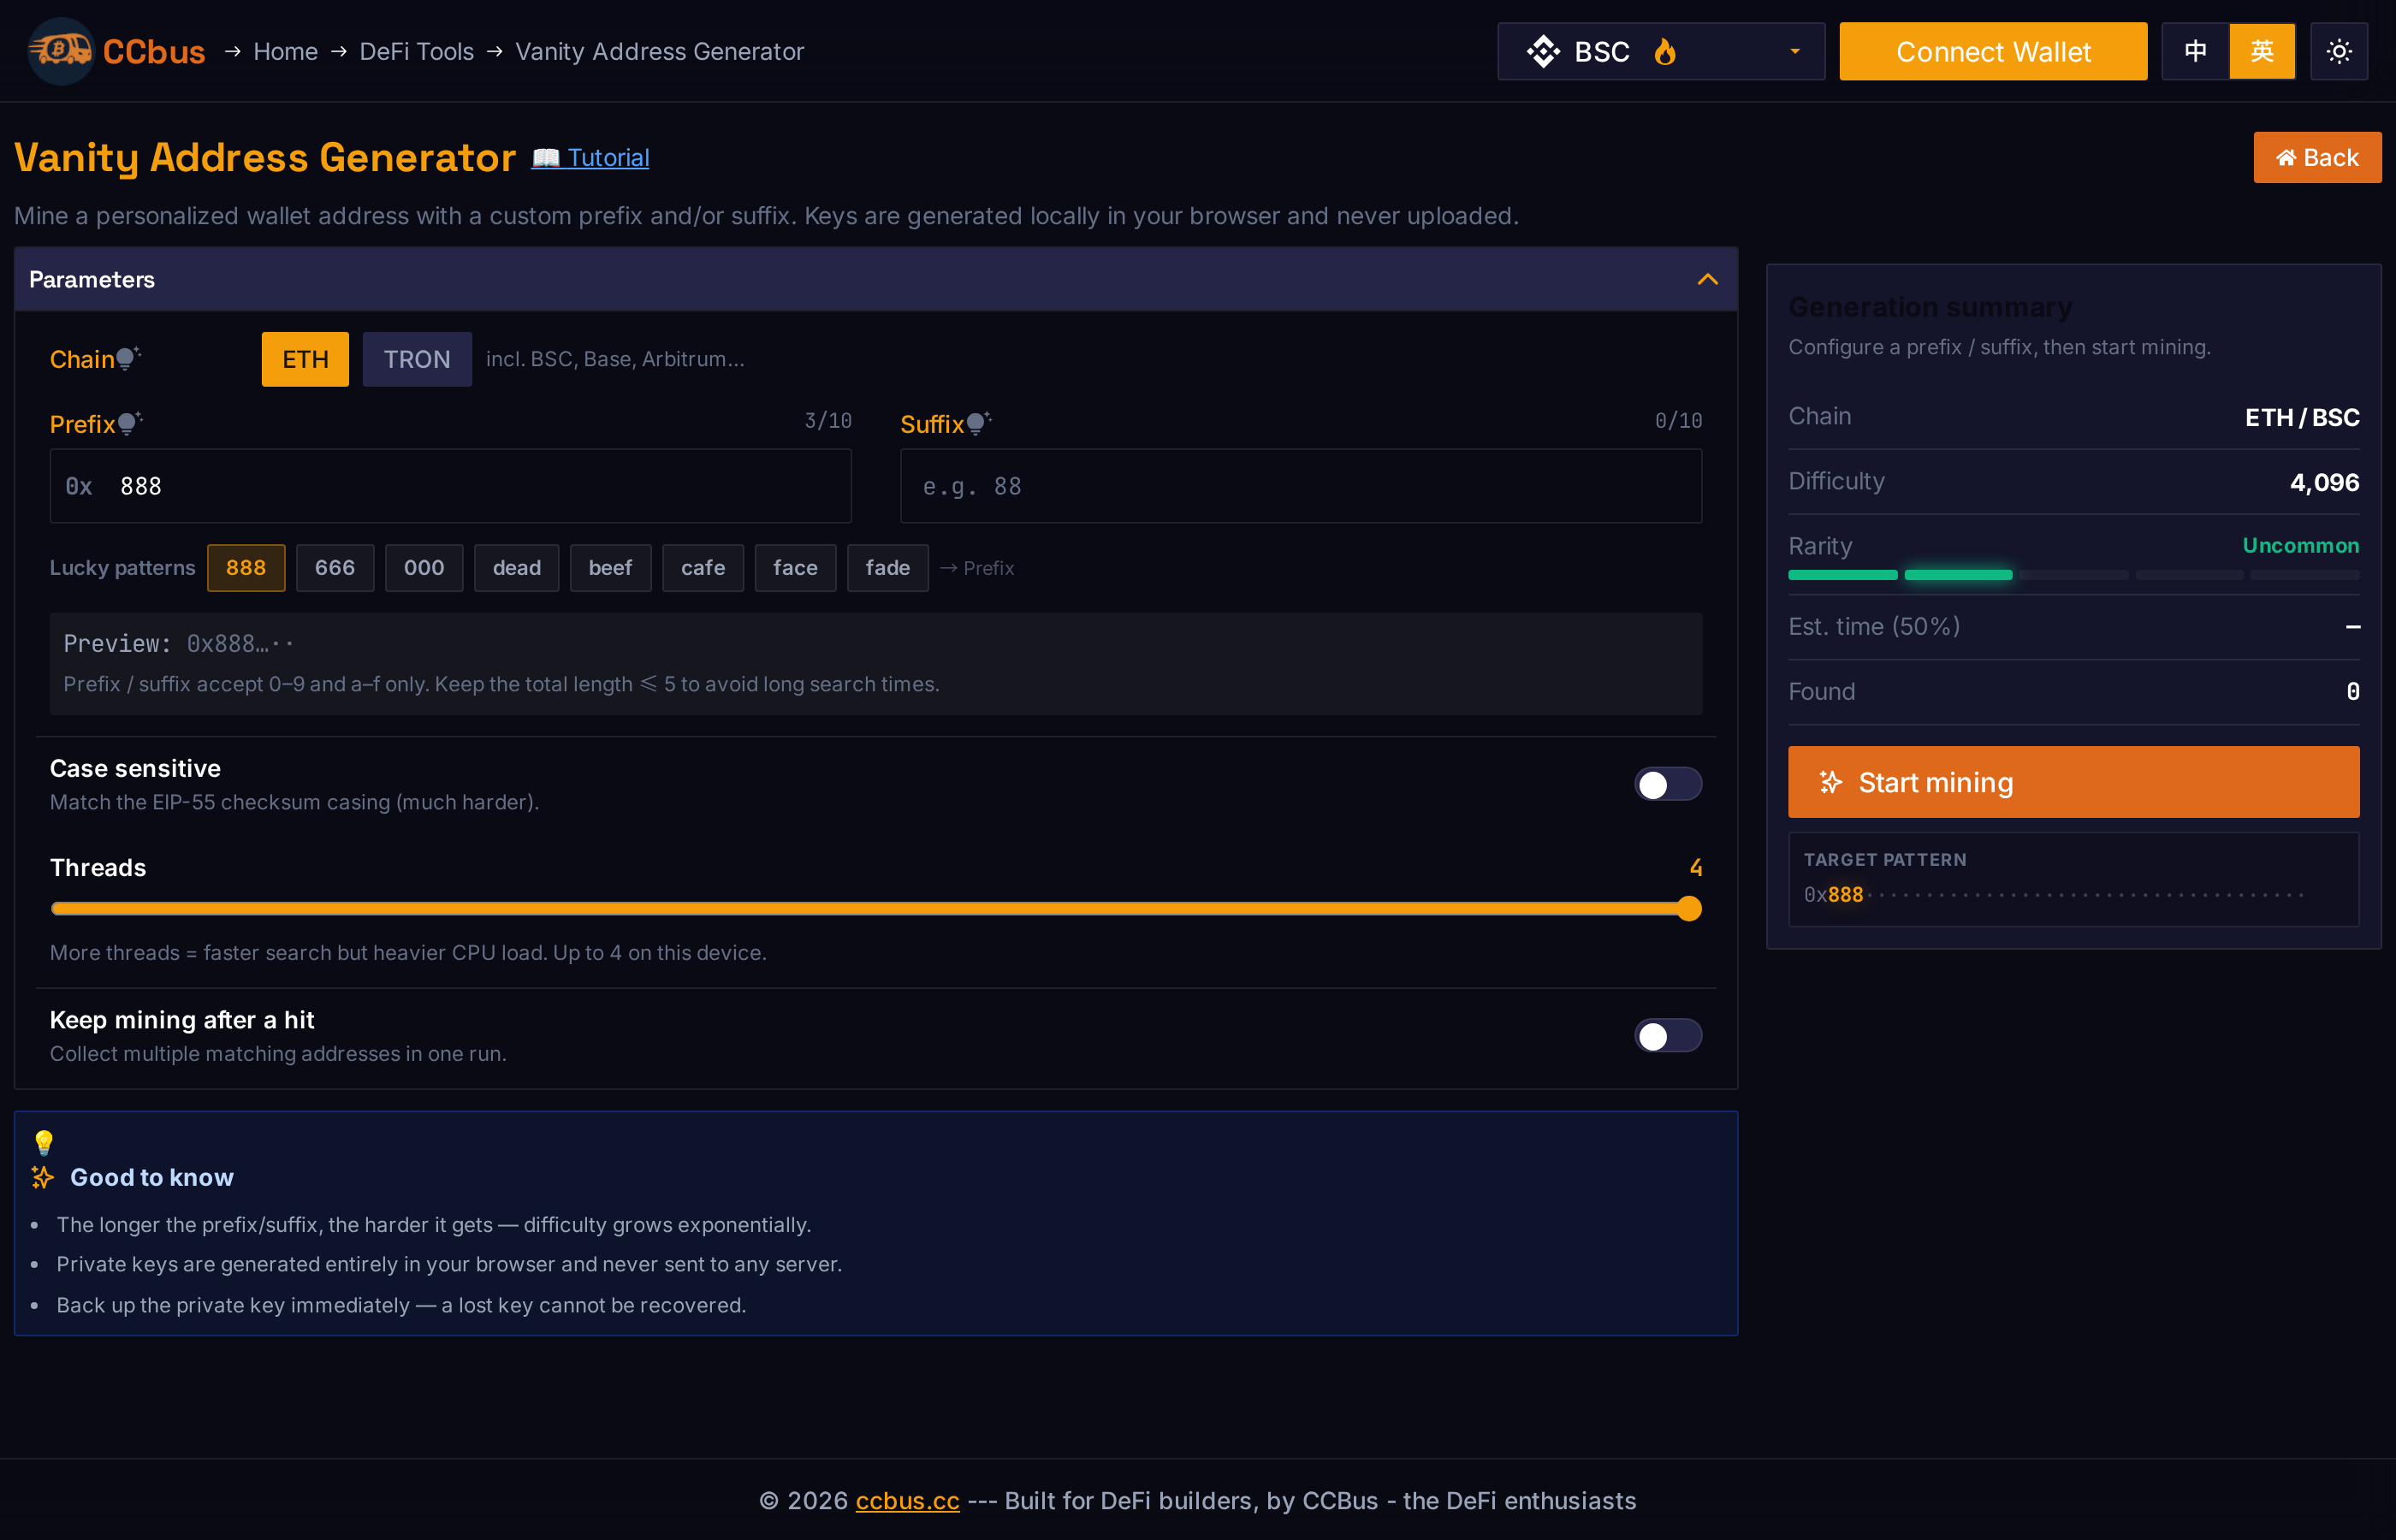Open the BSC network dropdown arrow
Screen dimensions: 2396x1540
click(1795, 51)
